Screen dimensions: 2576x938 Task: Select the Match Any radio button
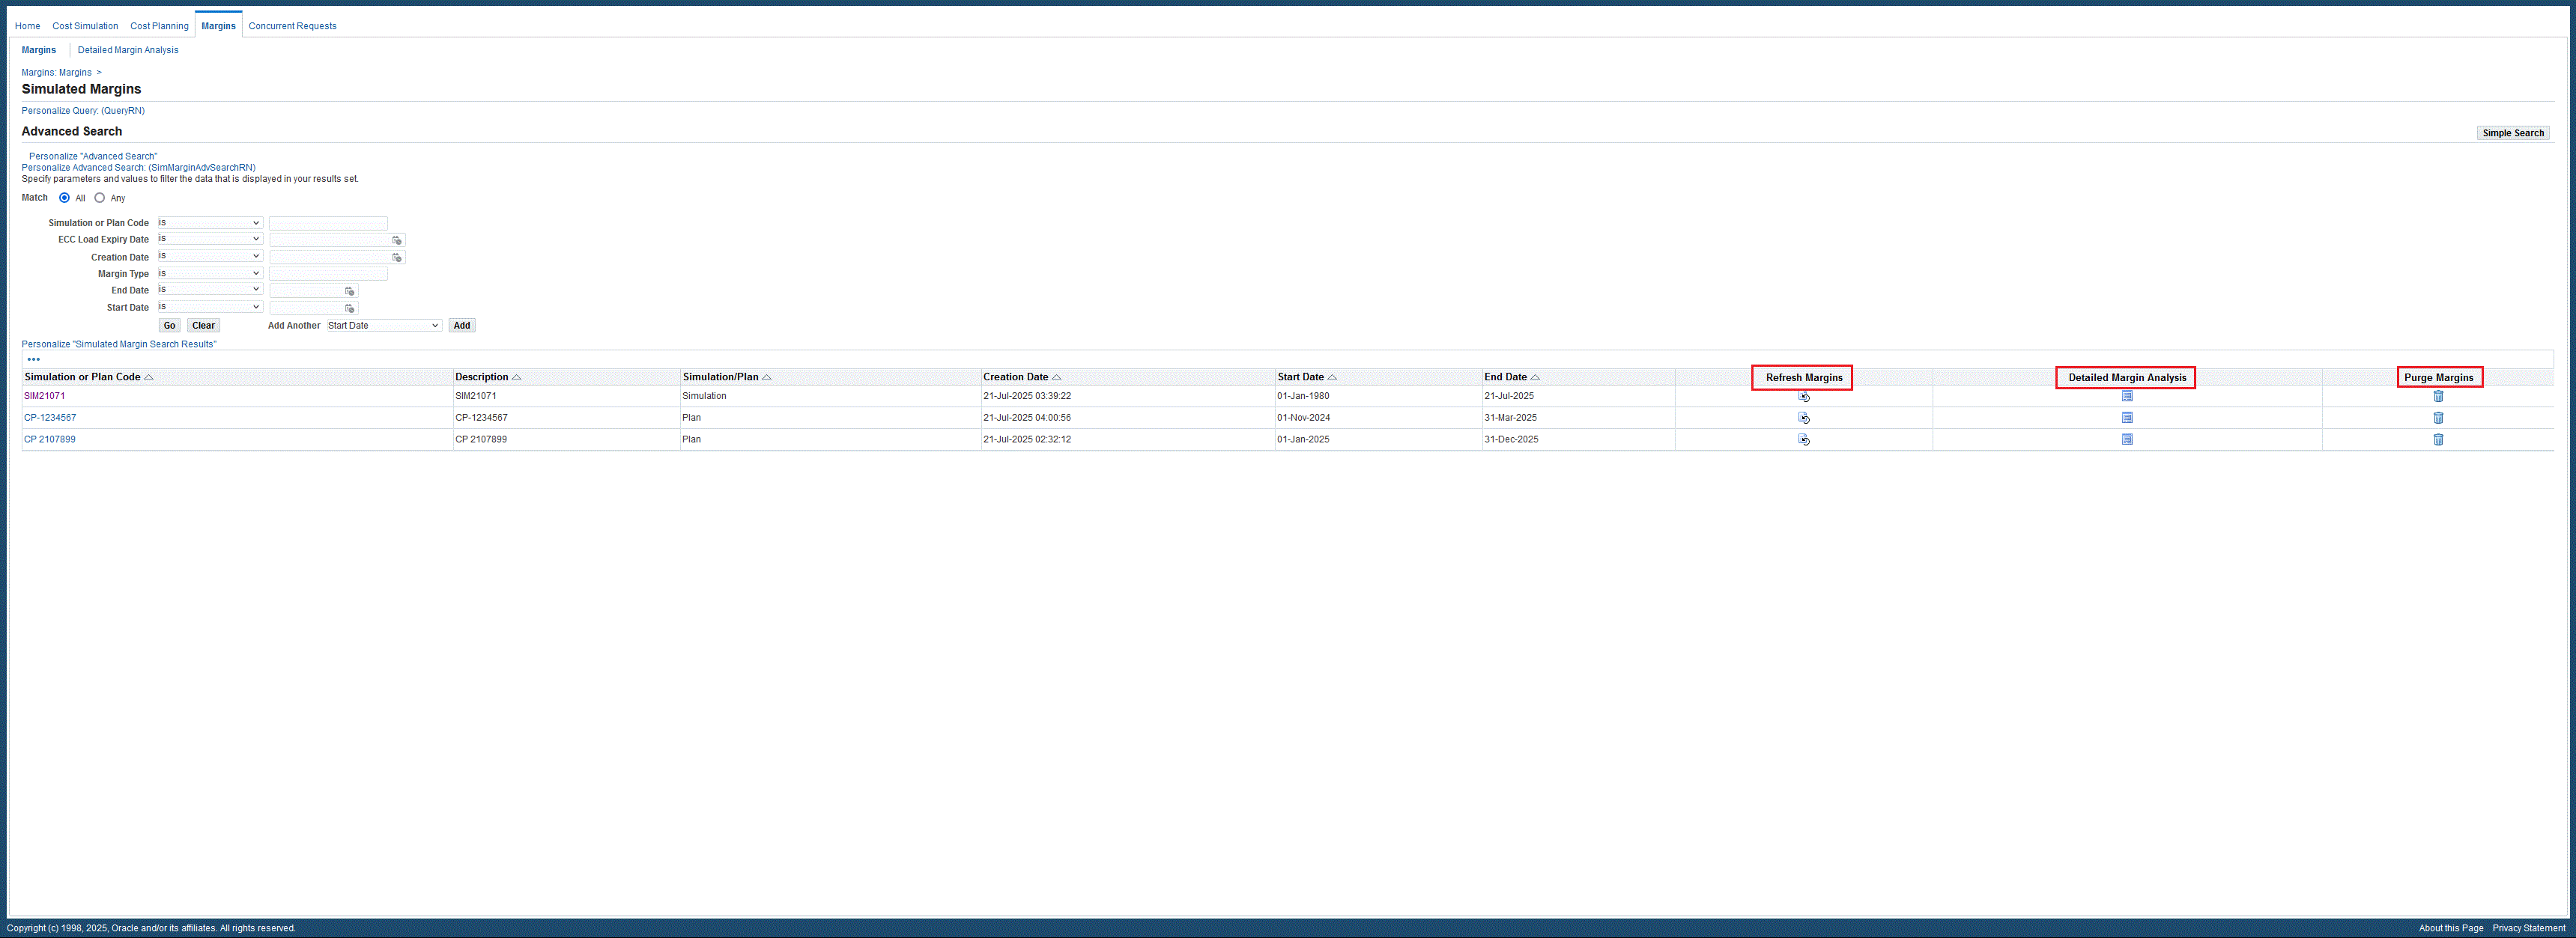[100, 198]
